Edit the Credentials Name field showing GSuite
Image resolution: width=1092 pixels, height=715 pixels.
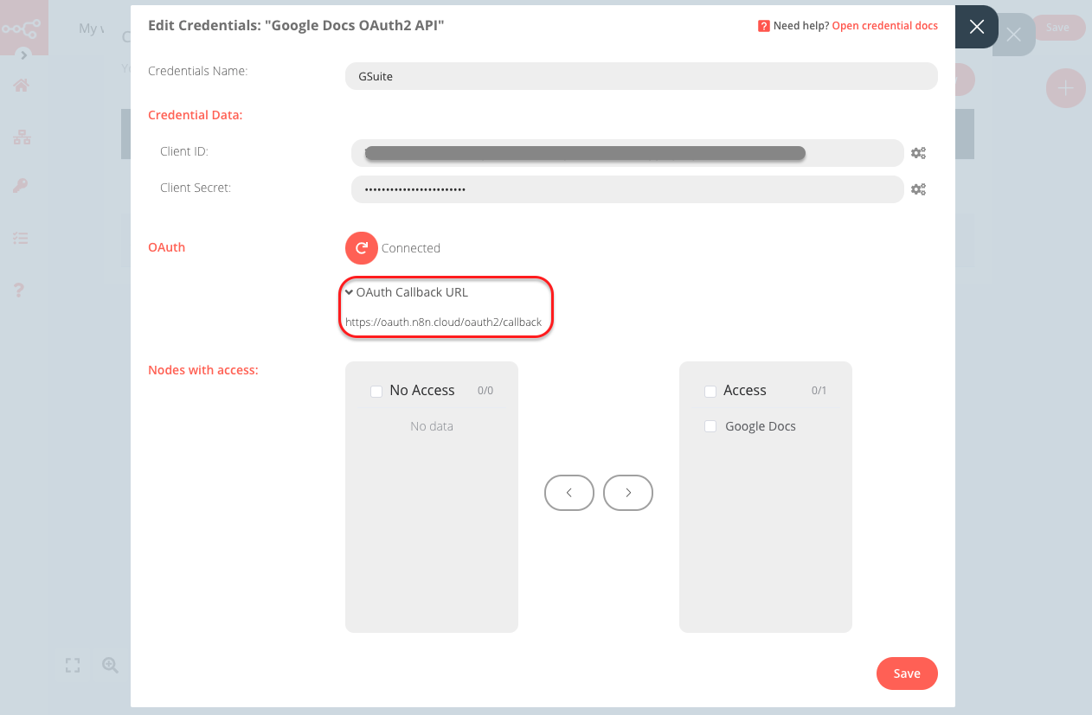coord(642,76)
